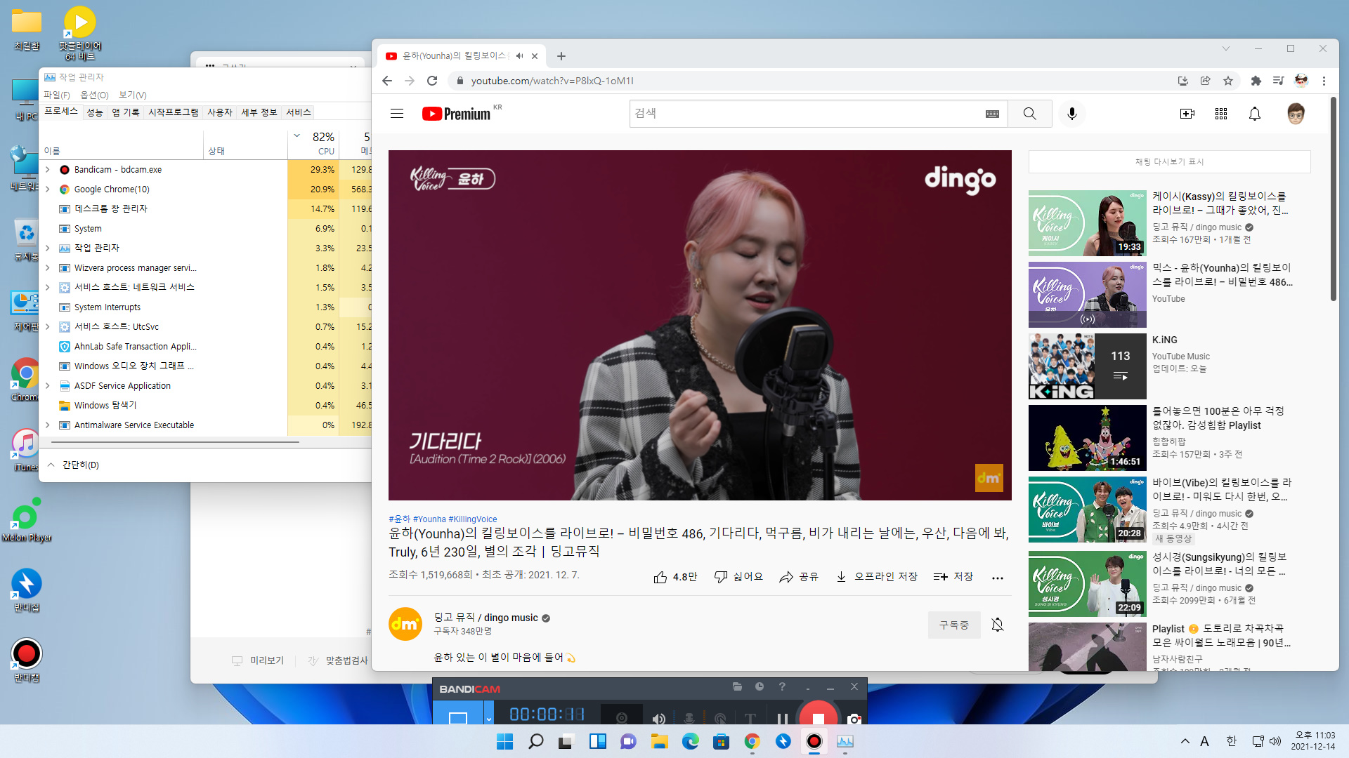Collapse Task Manager with 간단히 chevron
Screen dimensions: 1349x758
tap(51, 465)
